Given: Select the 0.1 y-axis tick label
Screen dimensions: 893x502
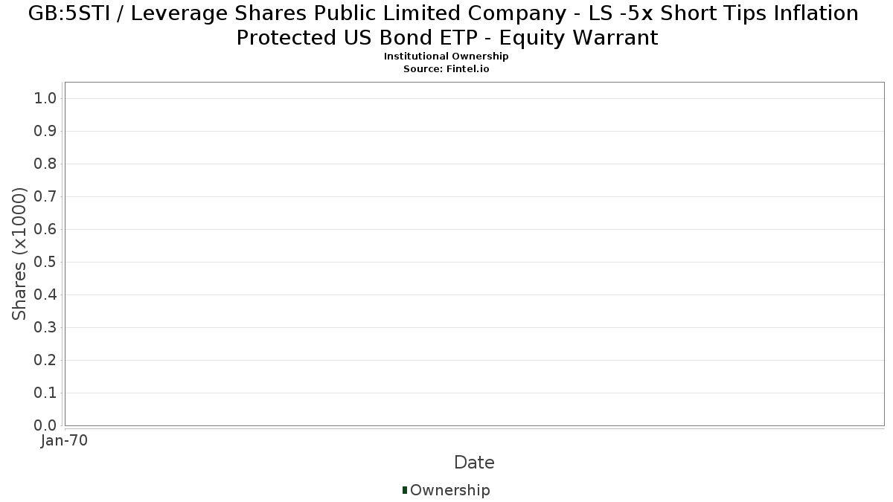Looking at the screenshot, I should point(45,393).
